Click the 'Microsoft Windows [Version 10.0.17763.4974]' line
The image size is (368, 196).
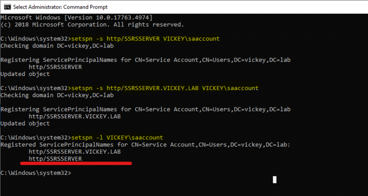[x=77, y=18]
